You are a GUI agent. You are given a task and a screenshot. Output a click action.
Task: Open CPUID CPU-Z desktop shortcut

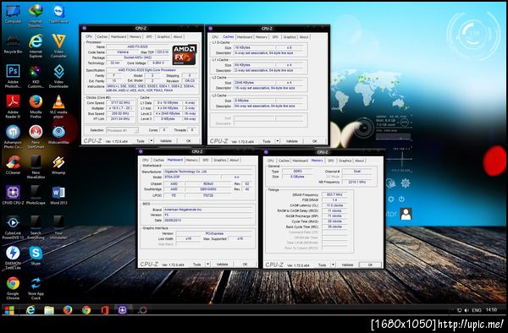click(x=13, y=195)
